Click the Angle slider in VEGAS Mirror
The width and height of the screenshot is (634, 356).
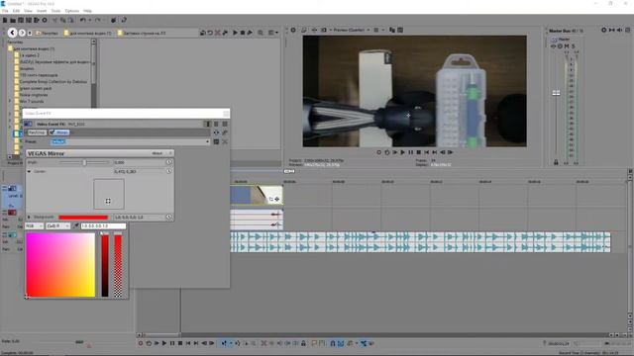(84, 162)
